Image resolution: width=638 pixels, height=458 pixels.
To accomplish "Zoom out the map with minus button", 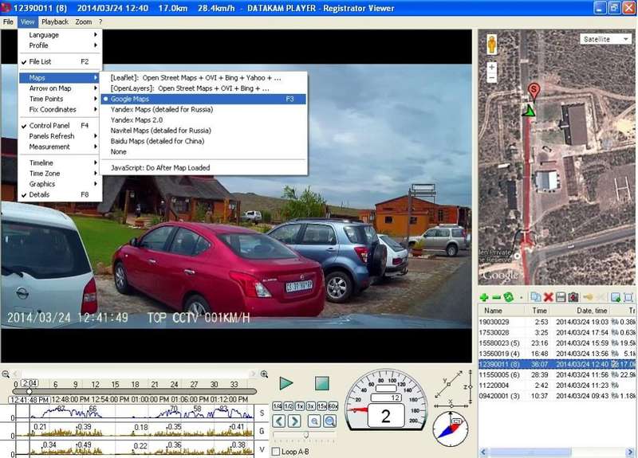I will click(491, 77).
